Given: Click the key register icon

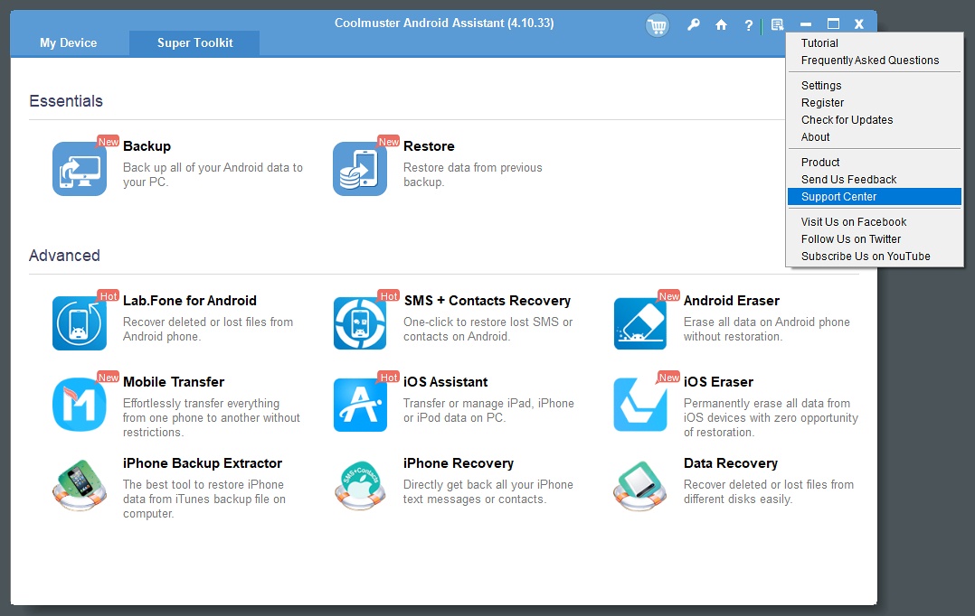Looking at the screenshot, I should 694,25.
